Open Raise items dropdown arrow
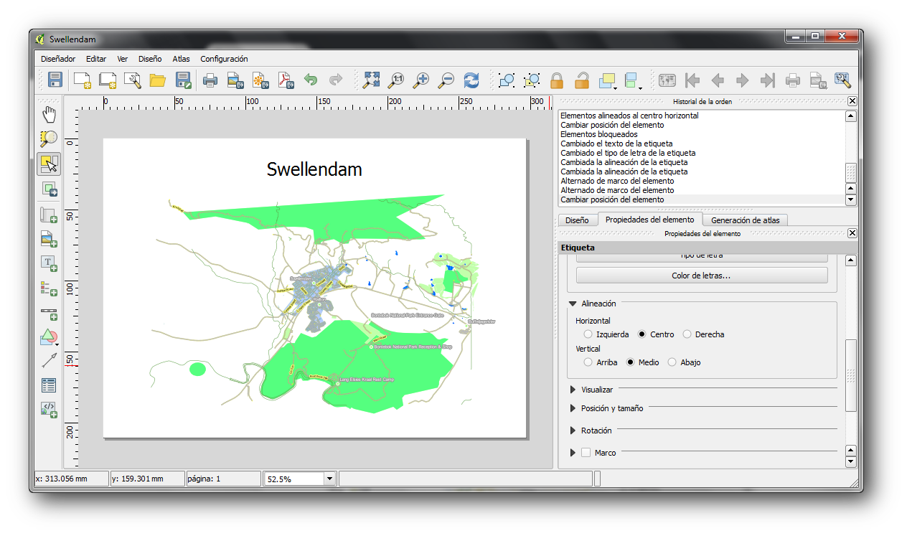This screenshot has width=907, height=536. pyautogui.click(x=616, y=87)
